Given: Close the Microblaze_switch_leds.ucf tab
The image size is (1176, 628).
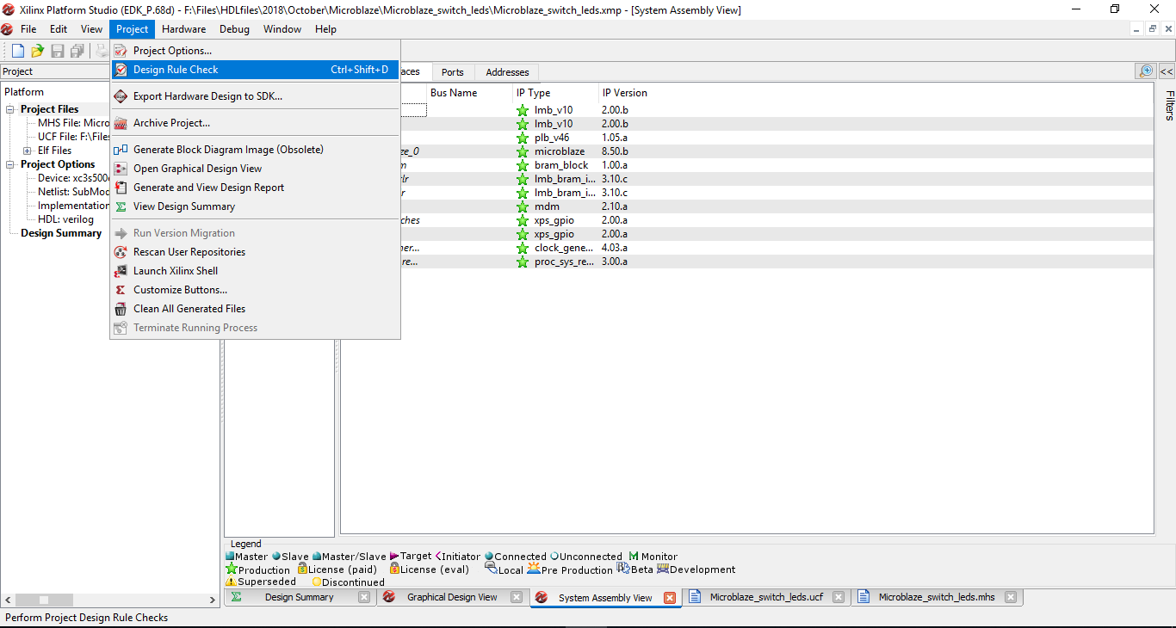Looking at the screenshot, I should [839, 597].
